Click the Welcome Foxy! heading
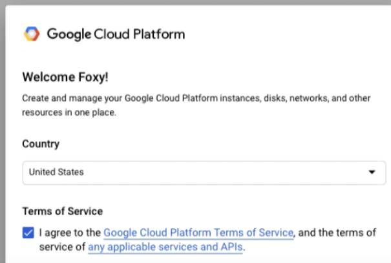 65,77
